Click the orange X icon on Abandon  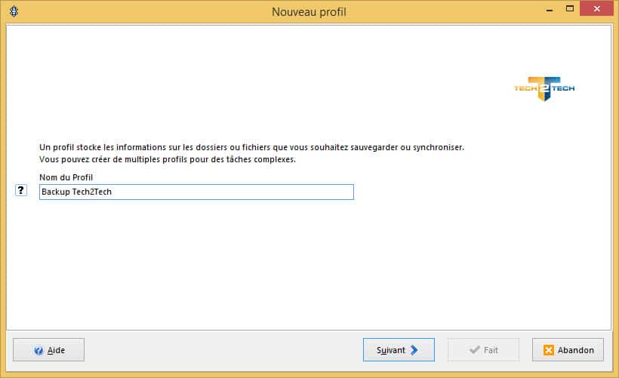point(549,350)
